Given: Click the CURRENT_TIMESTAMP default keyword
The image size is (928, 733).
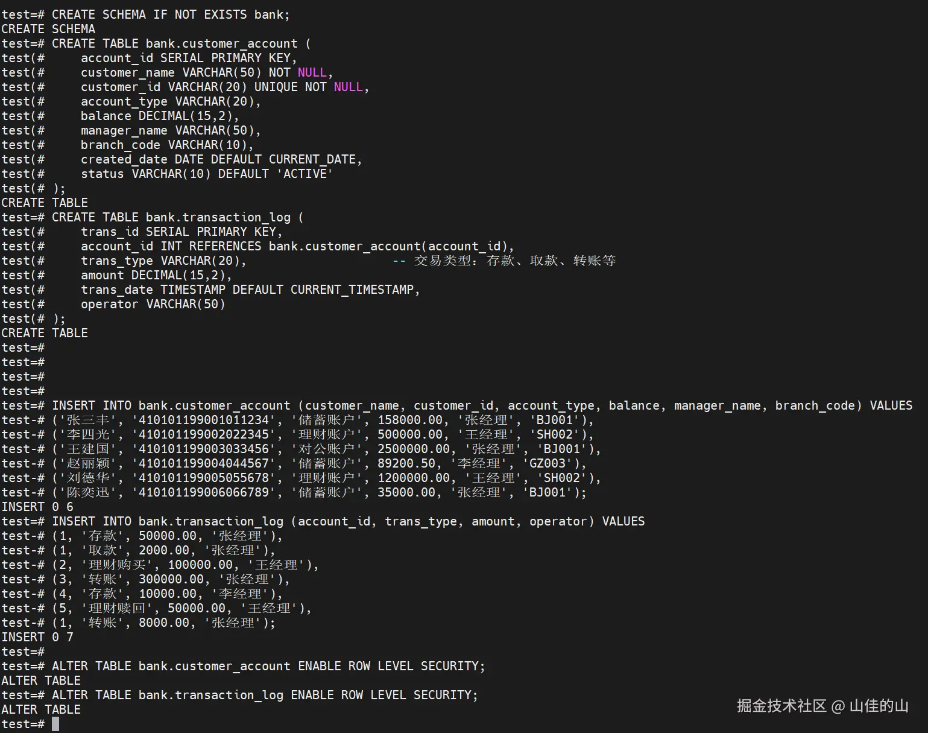Looking at the screenshot, I should pyautogui.click(x=352, y=290).
